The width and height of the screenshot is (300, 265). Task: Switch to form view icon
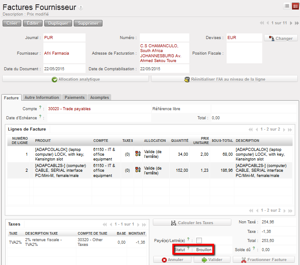pos(295,6)
